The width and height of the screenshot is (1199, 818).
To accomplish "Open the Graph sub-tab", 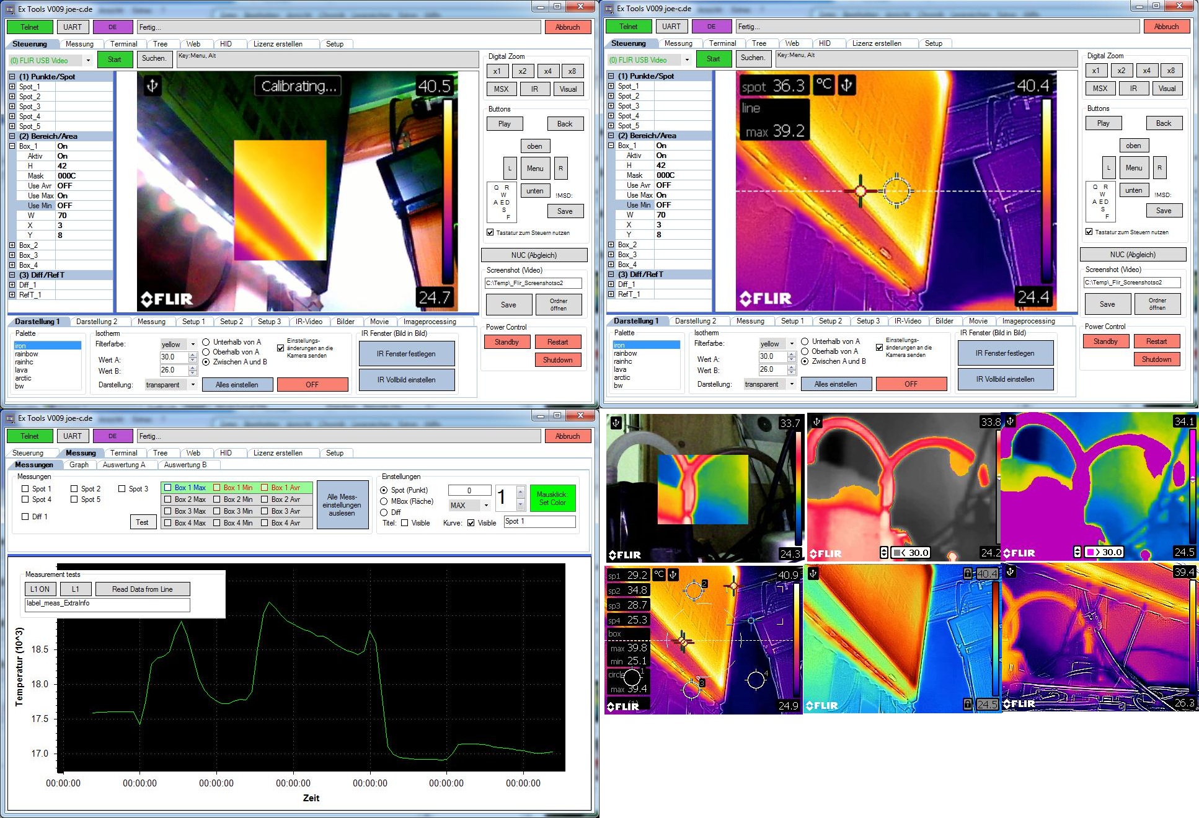I will point(79,465).
